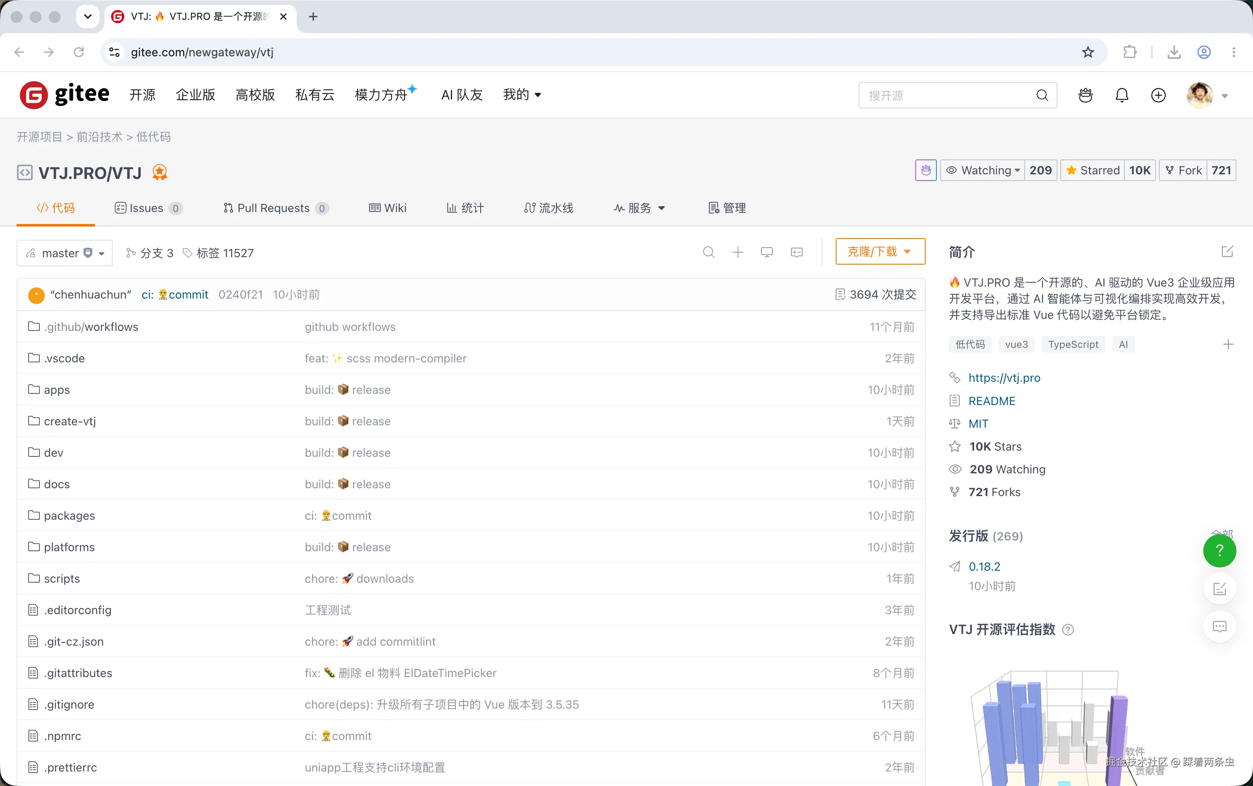
Task: Click the 低代码 topic tag
Action: [970, 344]
